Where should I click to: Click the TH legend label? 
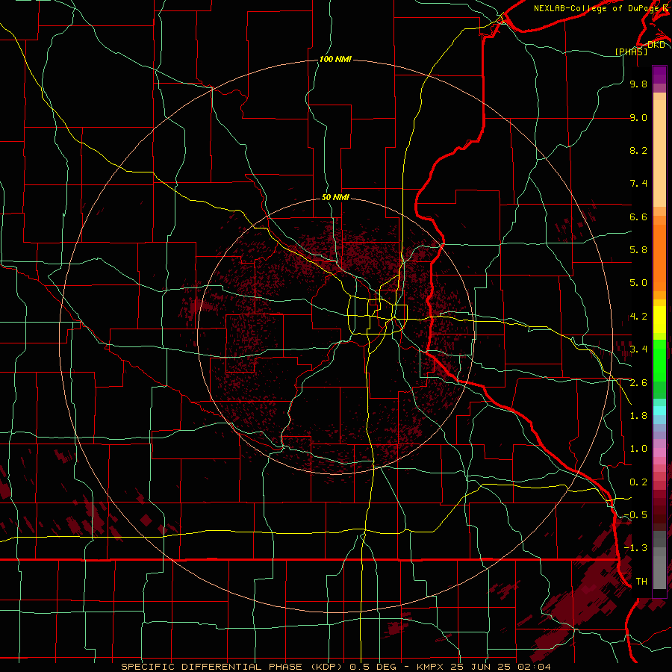tap(641, 582)
